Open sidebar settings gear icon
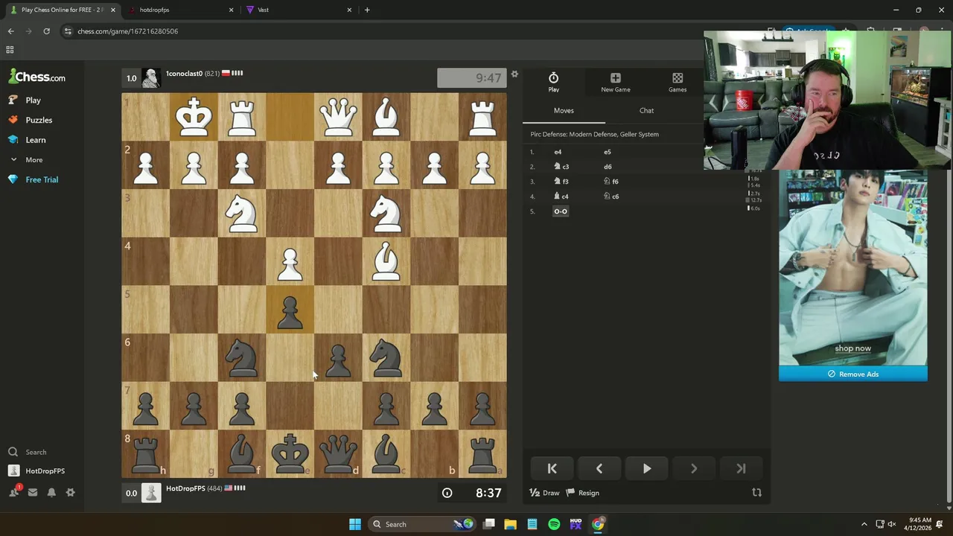Image resolution: width=953 pixels, height=536 pixels. 70,493
